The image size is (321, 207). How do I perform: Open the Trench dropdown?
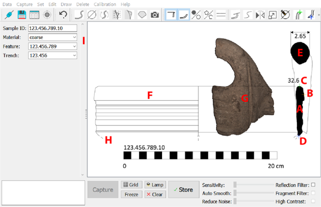pyautogui.click(x=53, y=55)
